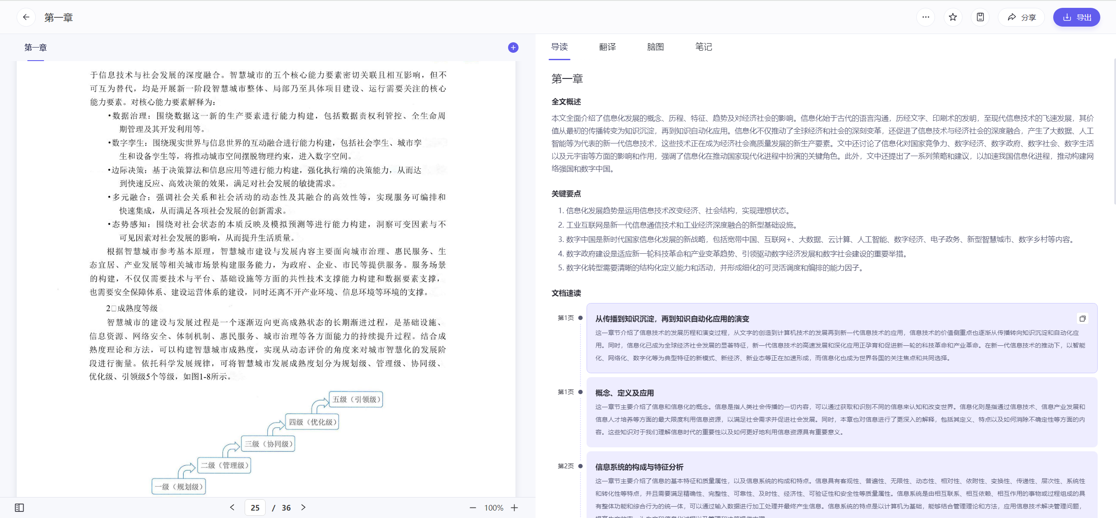This screenshot has width=1116, height=518.
Task: Toggle the sidebar panel icon
Action: (19, 508)
